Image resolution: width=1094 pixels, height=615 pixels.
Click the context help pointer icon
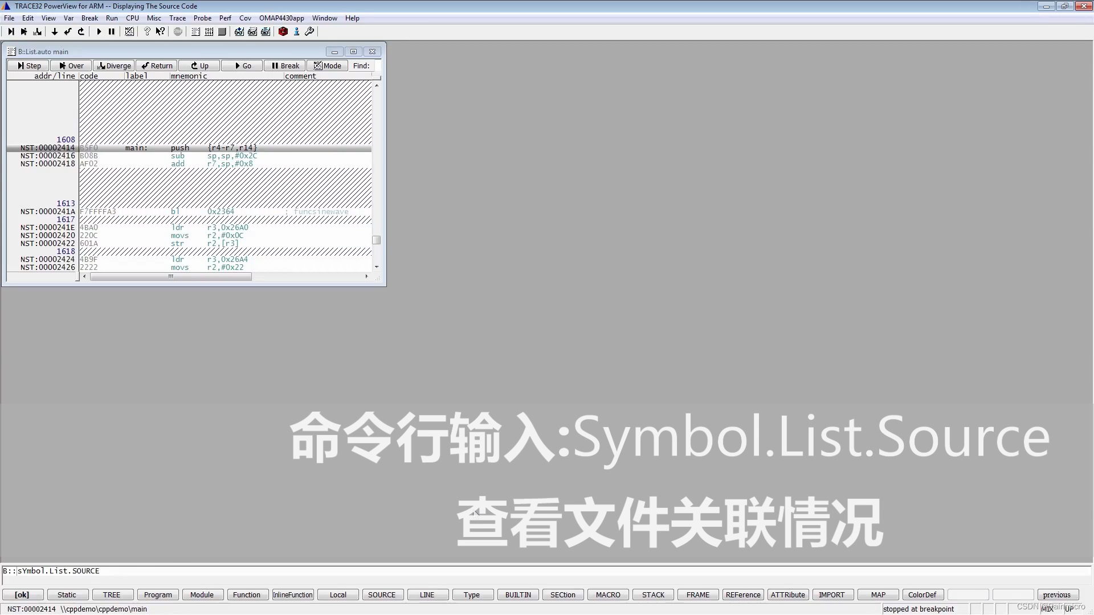(161, 32)
